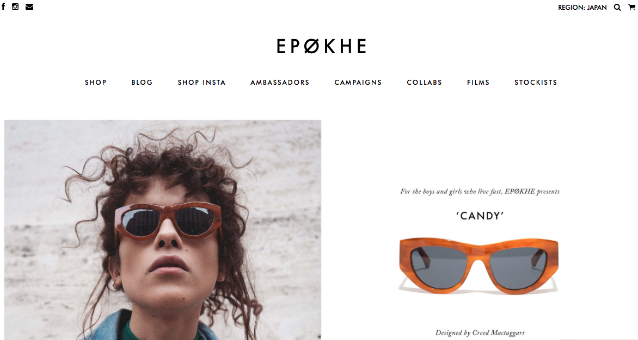Click the 'CANDY' product title
This screenshot has width=638, height=340.
point(480,216)
